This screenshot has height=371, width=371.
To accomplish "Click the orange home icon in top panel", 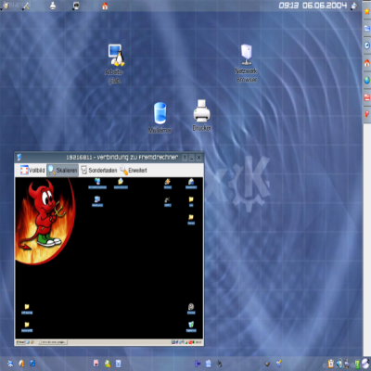I will pyautogui.click(x=105, y=6).
